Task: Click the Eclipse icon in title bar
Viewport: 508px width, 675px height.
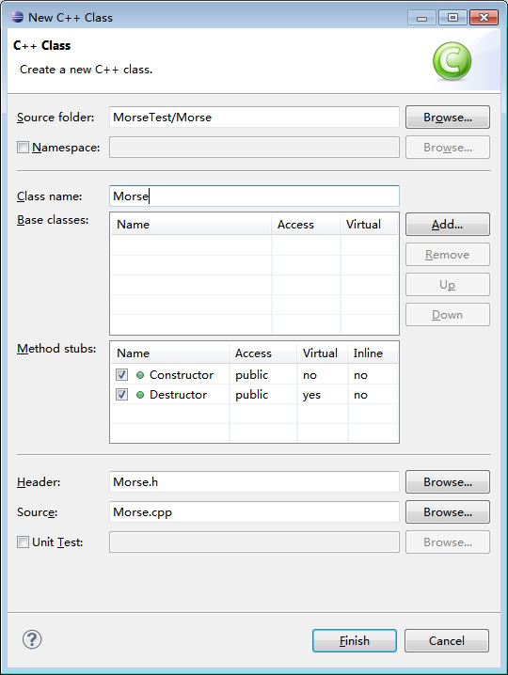Action: 18,17
